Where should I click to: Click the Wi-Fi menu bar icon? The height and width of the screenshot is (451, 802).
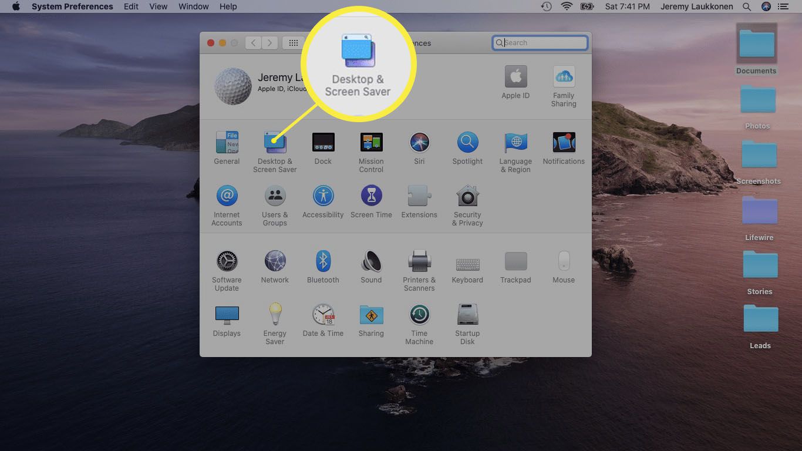pos(567,6)
